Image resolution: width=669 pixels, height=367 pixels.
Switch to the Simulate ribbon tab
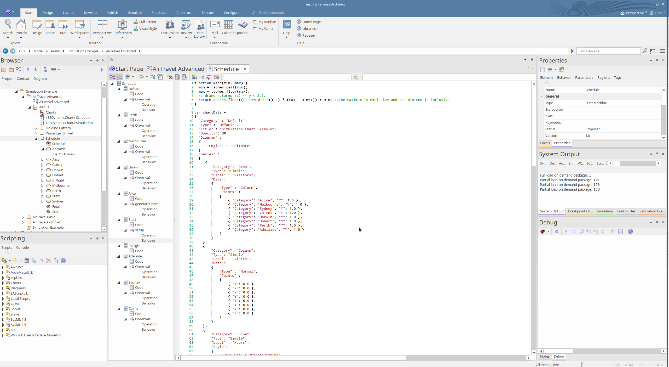tap(135, 13)
